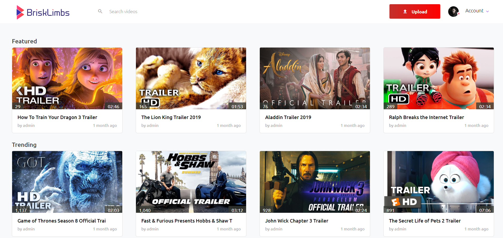Click the BriskLimbs logo
Screen dimensions: 503x238
(x=43, y=12)
